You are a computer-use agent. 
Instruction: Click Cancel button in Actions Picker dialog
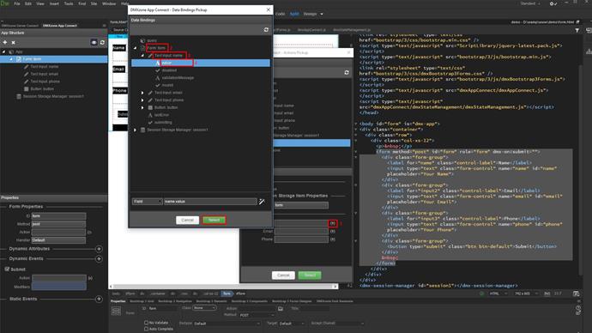[283, 275]
